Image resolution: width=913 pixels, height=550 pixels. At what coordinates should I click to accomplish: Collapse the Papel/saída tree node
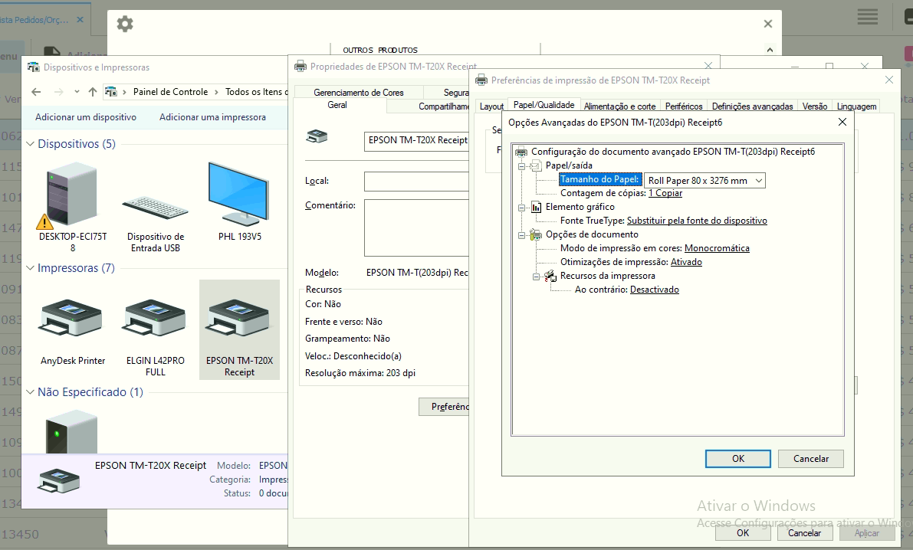click(x=522, y=165)
